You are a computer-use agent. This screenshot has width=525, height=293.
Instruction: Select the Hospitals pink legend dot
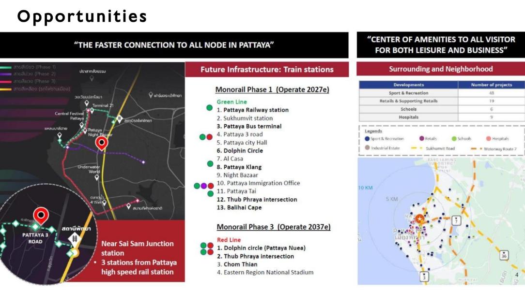coord(488,139)
